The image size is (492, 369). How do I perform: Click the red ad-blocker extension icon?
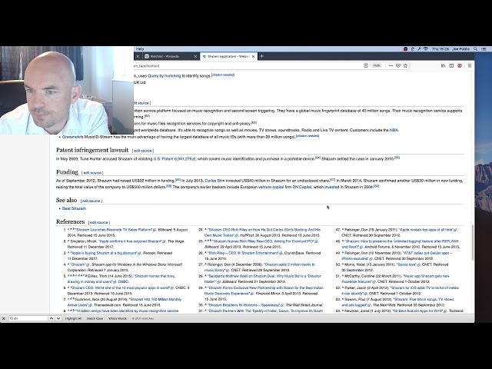coord(460,65)
